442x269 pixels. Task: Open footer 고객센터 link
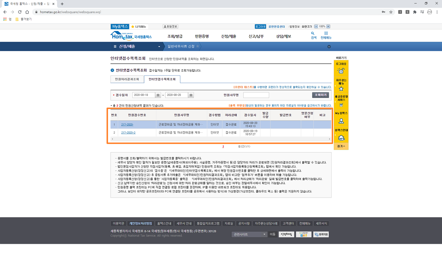[x=288, y=223]
